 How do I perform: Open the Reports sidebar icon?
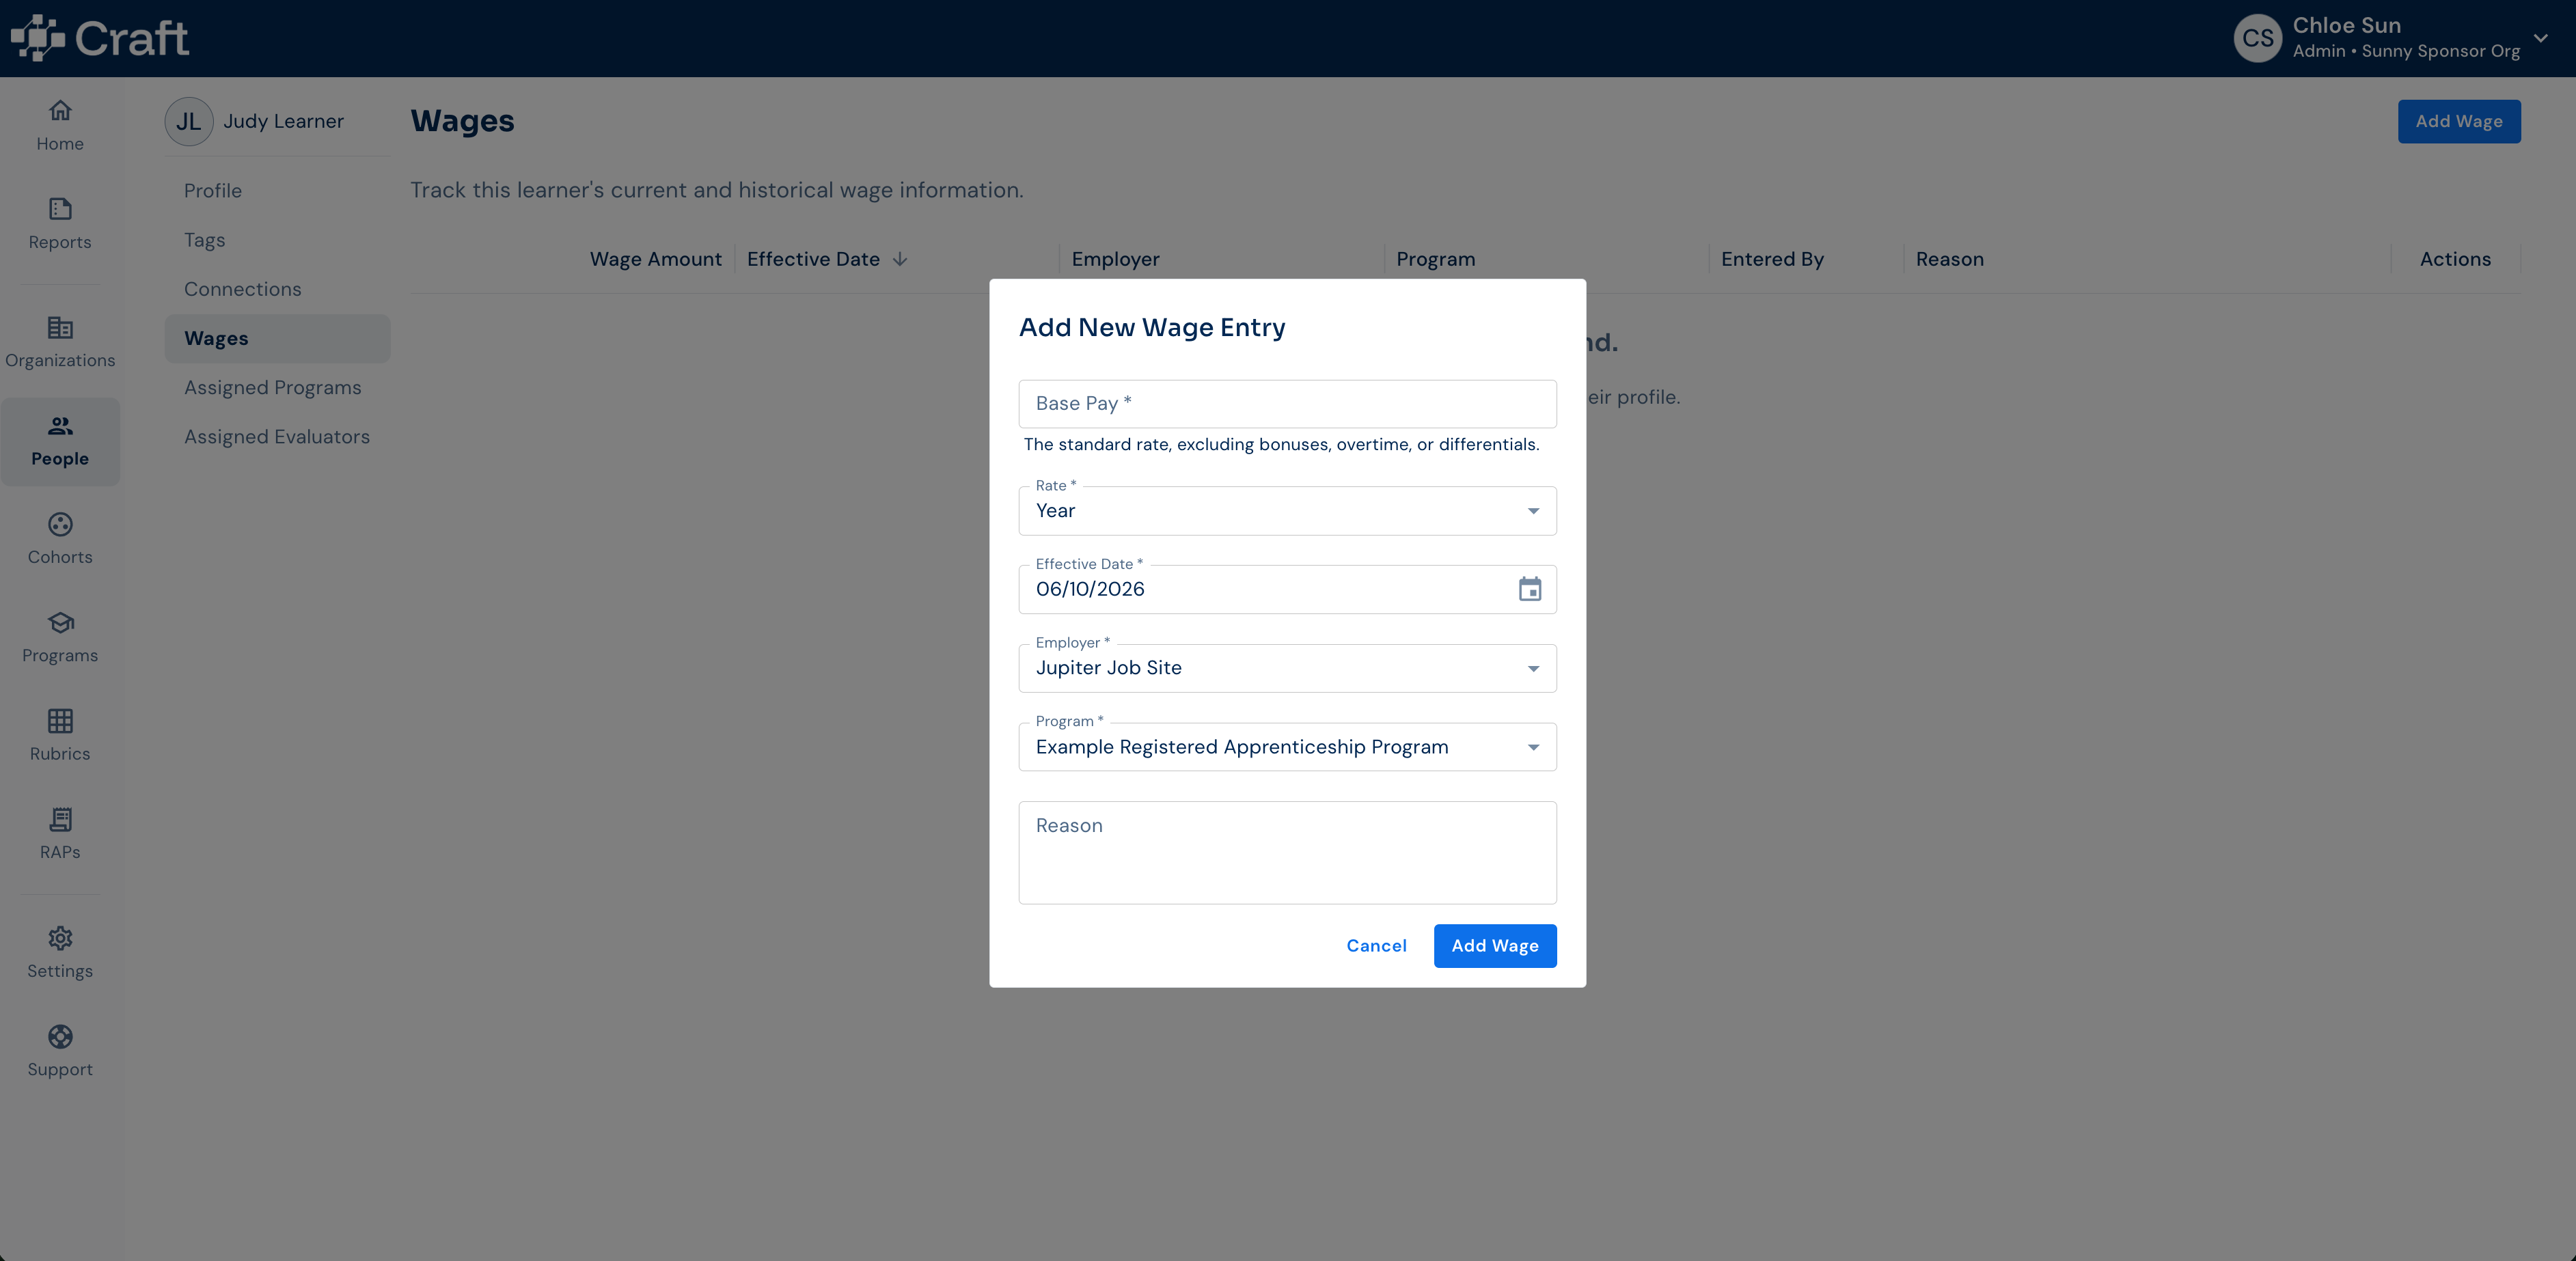click(x=60, y=208)
